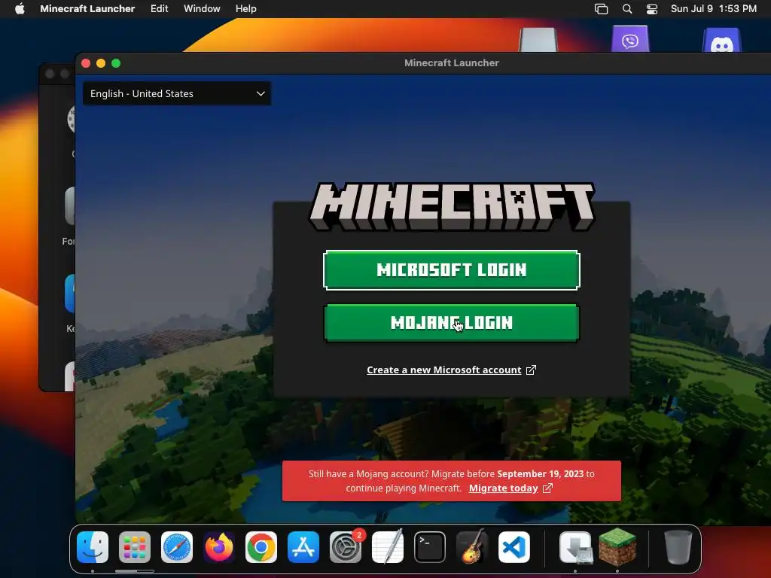The height and width of the screenshot is (578, 771).
Task: Open the Help menu
Action: click(x=246, y=9)
